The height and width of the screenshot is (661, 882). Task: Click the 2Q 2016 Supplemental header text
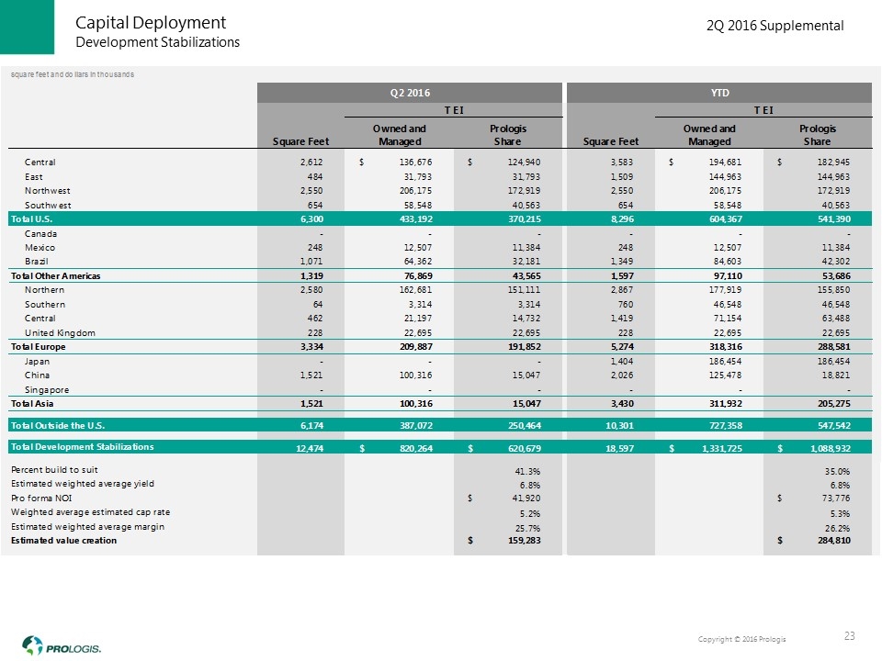775,27
